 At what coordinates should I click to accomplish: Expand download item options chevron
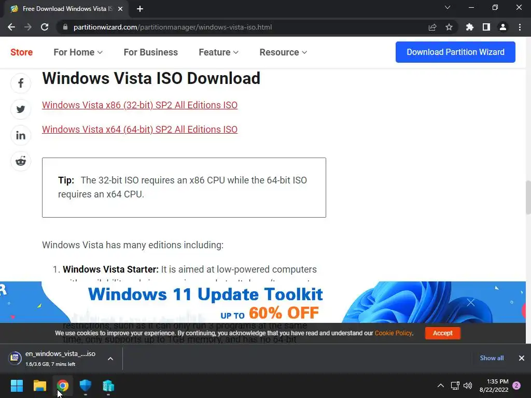[x=110, y=359]
